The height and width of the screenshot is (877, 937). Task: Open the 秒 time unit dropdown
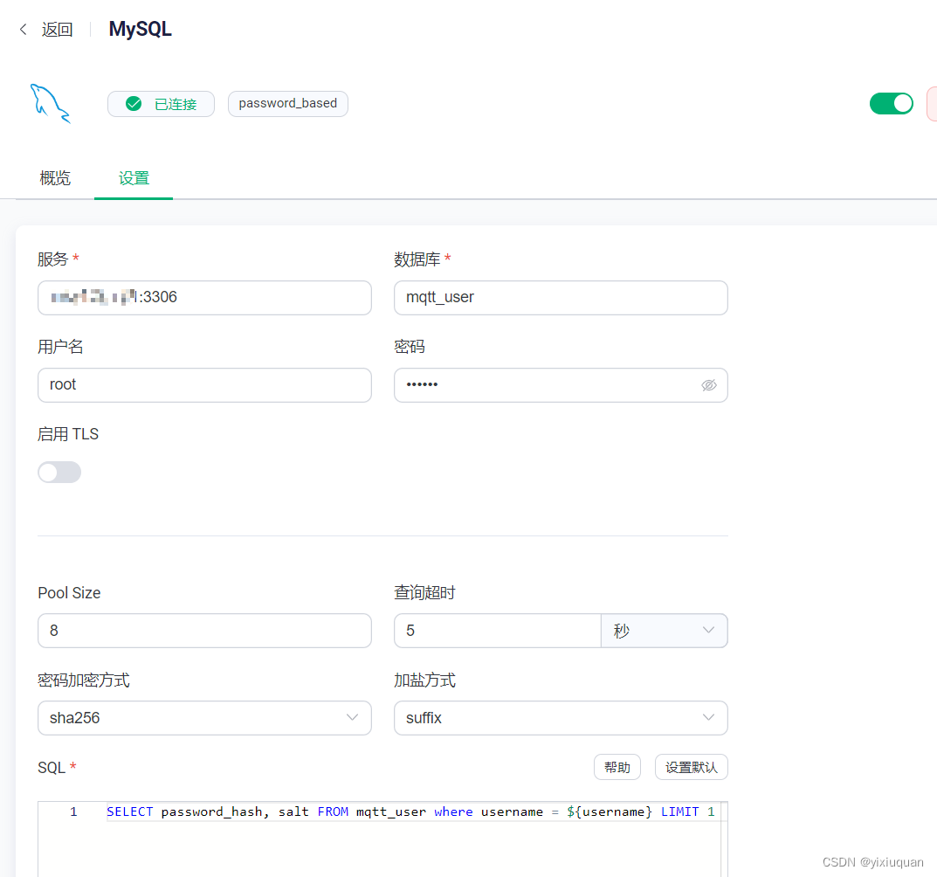tap(664, 630)
